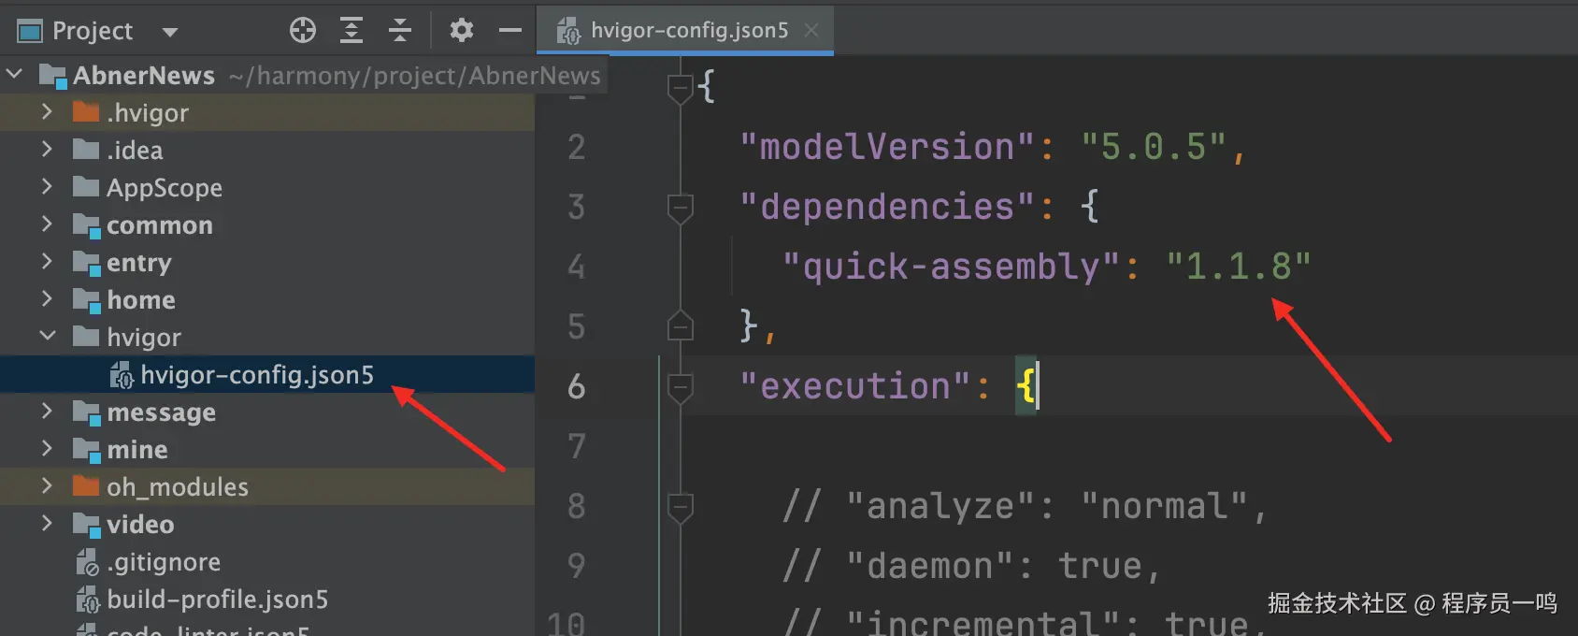
Task: Hide the Project tool window
Action: [x=510, y=31]
